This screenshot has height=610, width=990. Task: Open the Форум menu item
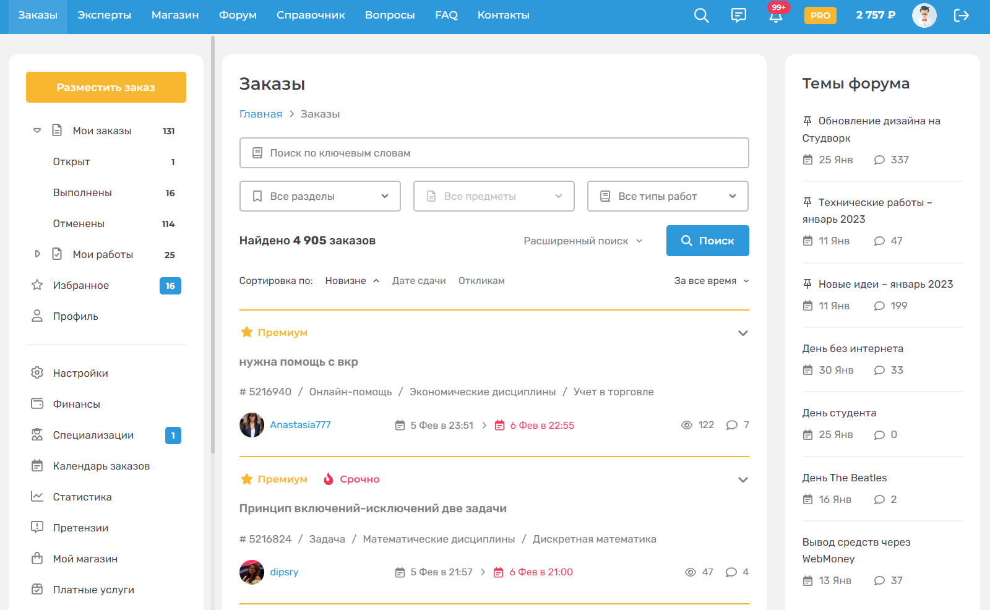click(238, 15)
